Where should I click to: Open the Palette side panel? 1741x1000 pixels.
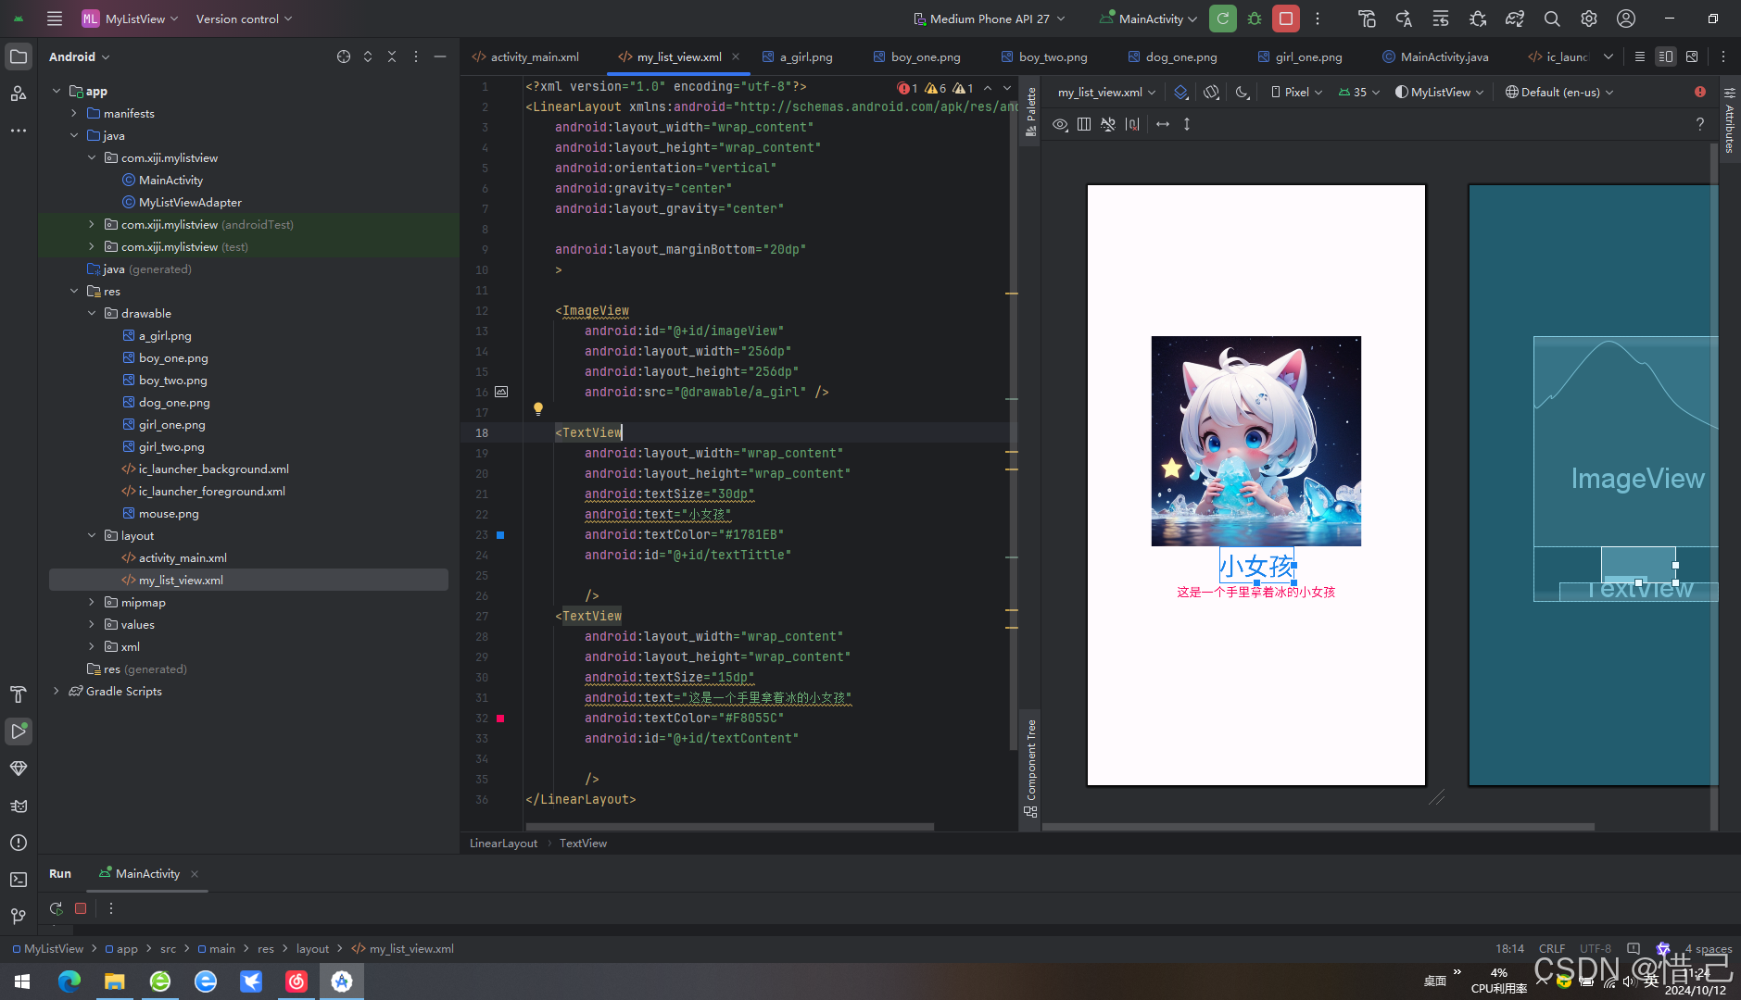1030,112
